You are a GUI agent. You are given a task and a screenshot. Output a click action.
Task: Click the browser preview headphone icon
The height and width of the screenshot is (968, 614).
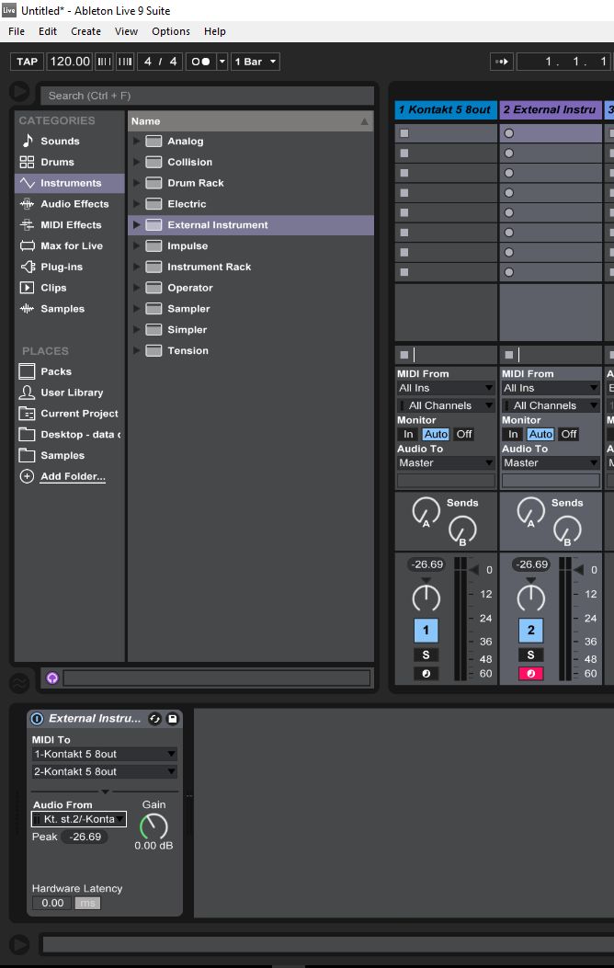coord(51,678)
